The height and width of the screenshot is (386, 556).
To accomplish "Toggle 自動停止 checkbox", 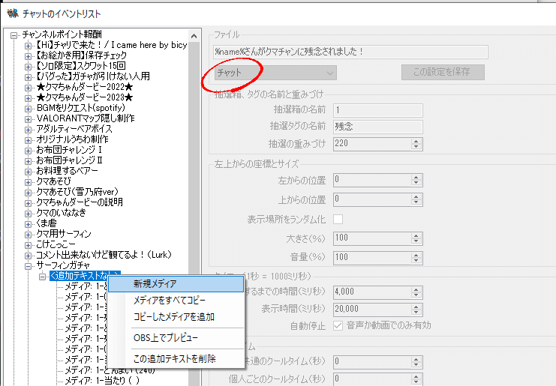I will click(x=338, y=325).
